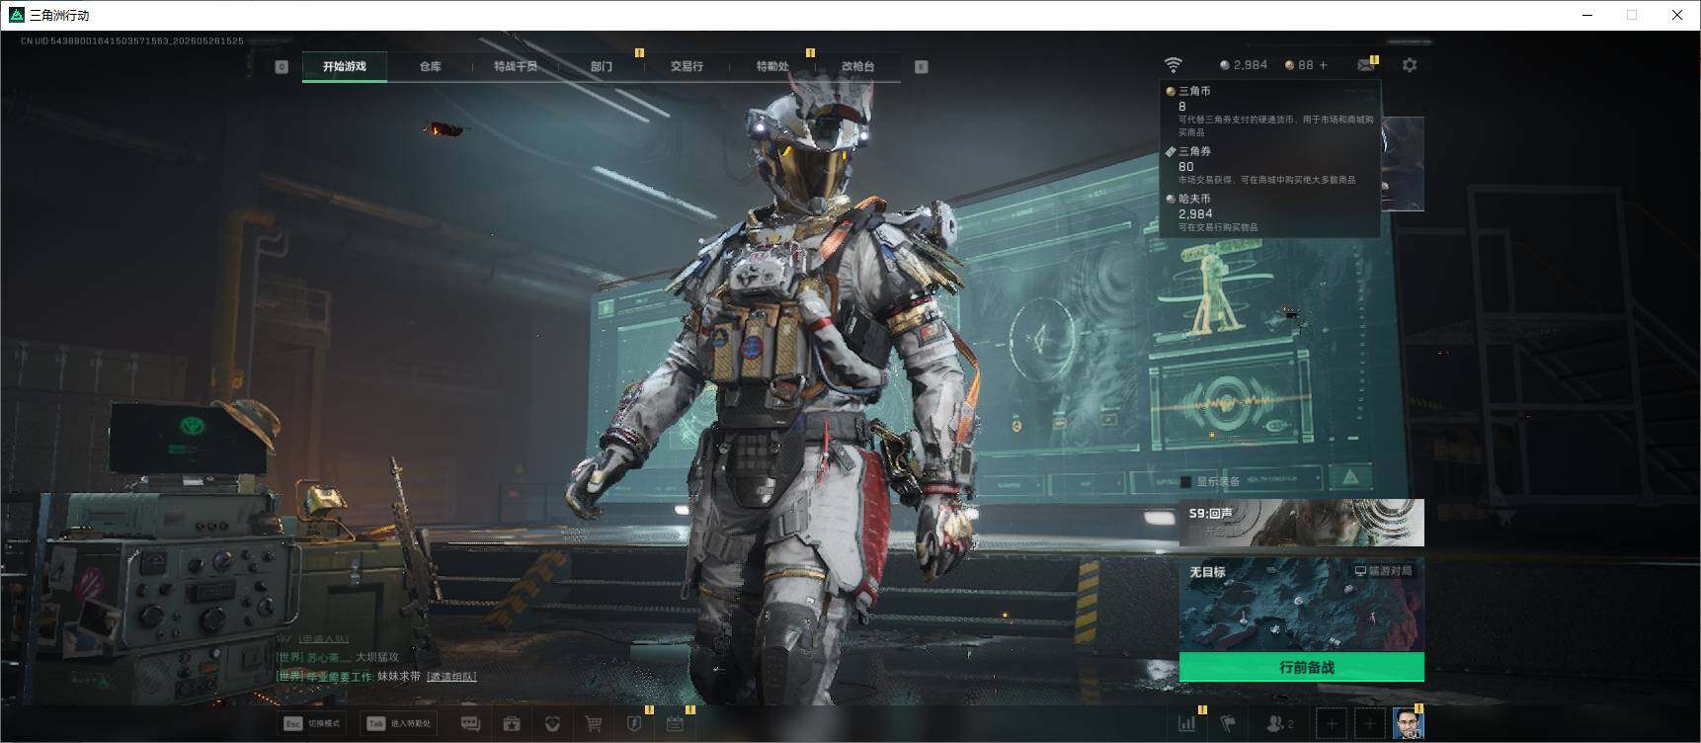
Task: Open the 交易行 tab
Action: [687, 66]
